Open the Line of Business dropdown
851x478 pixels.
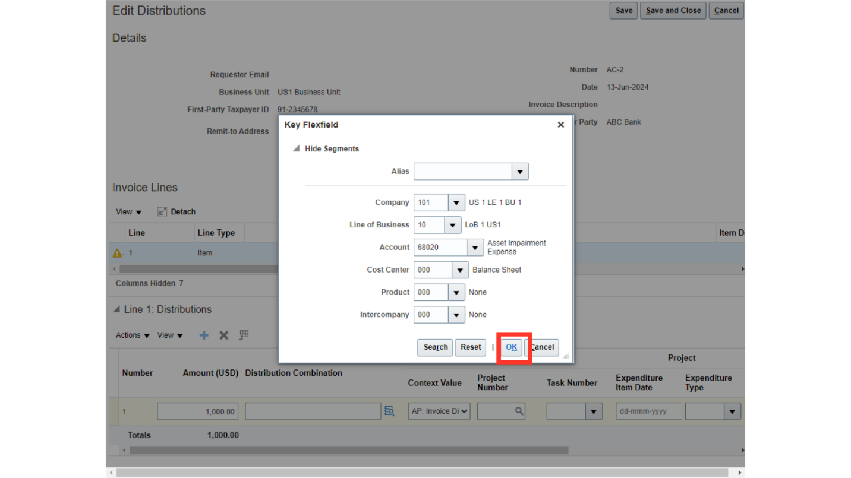453,225
